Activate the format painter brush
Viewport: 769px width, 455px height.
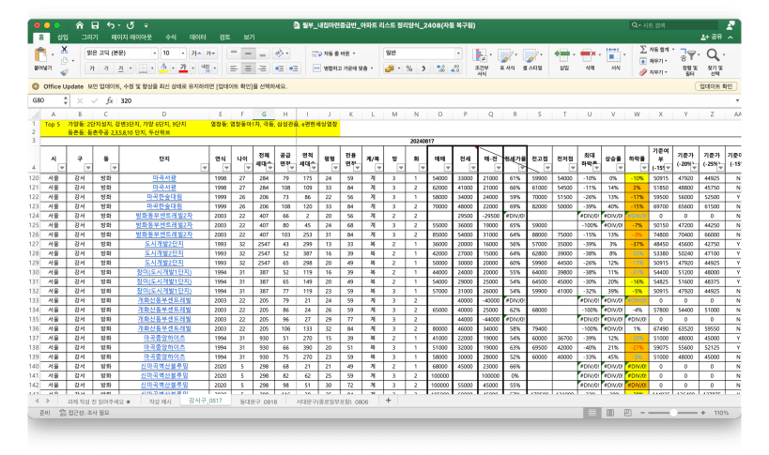click(64, 72)
